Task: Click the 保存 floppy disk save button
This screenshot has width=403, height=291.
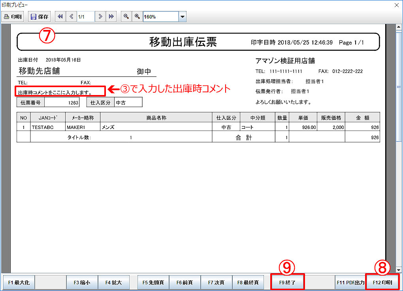Action: [40, 17]
